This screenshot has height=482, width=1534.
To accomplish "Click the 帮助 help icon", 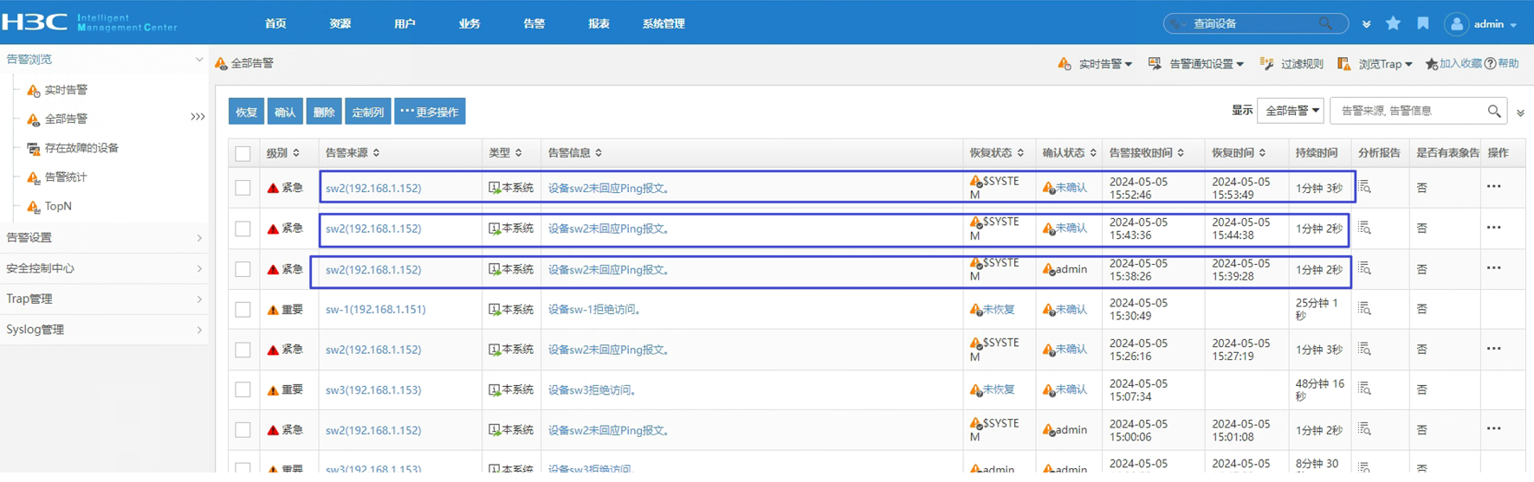I will [1491, 64].
